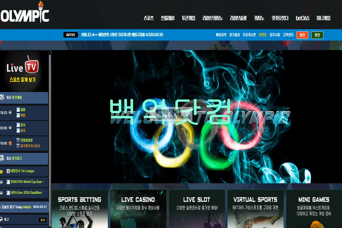This screenshot has height=228, width=342.
Task: Click the NOTICE badge in the blue bar
Action: tap(71, 35)
